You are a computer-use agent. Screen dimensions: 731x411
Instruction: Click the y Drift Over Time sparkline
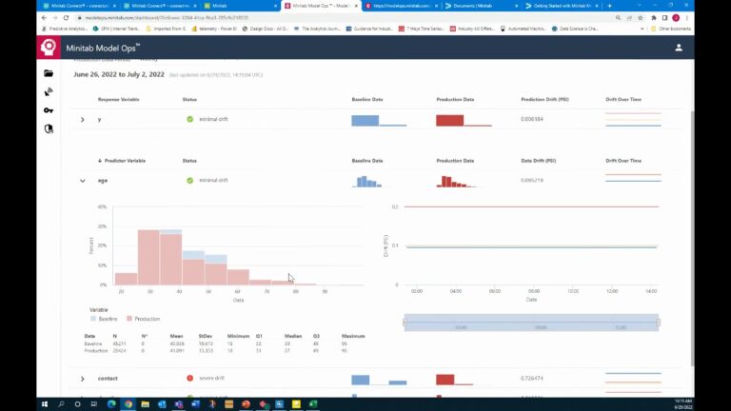pos(633,119)
